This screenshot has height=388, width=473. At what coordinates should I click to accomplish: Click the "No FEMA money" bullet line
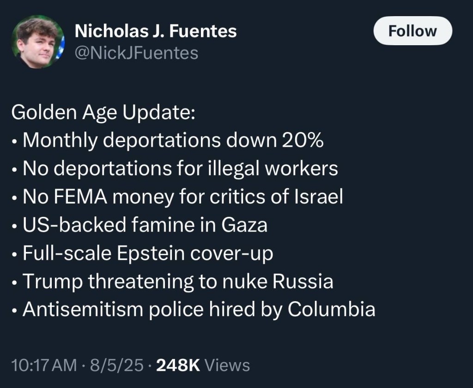click(x=182, y=197)
